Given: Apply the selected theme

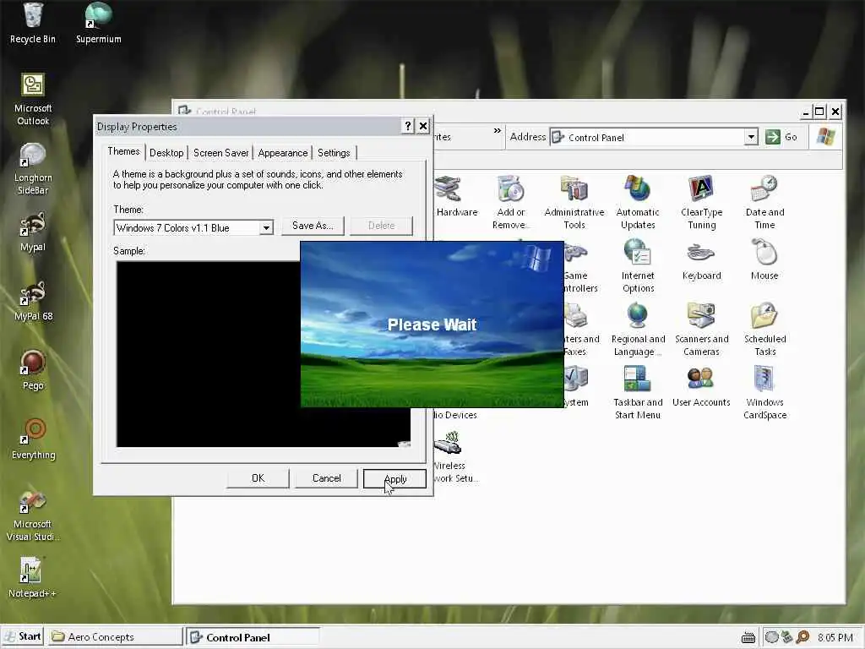Looking at the screenshot, I should [395, 478].
